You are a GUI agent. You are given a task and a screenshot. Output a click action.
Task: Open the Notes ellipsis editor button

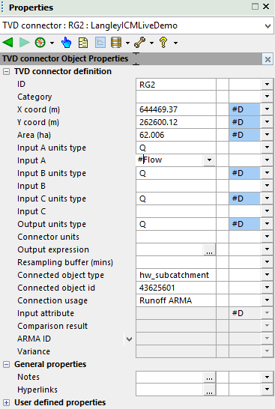pos(209,378)
